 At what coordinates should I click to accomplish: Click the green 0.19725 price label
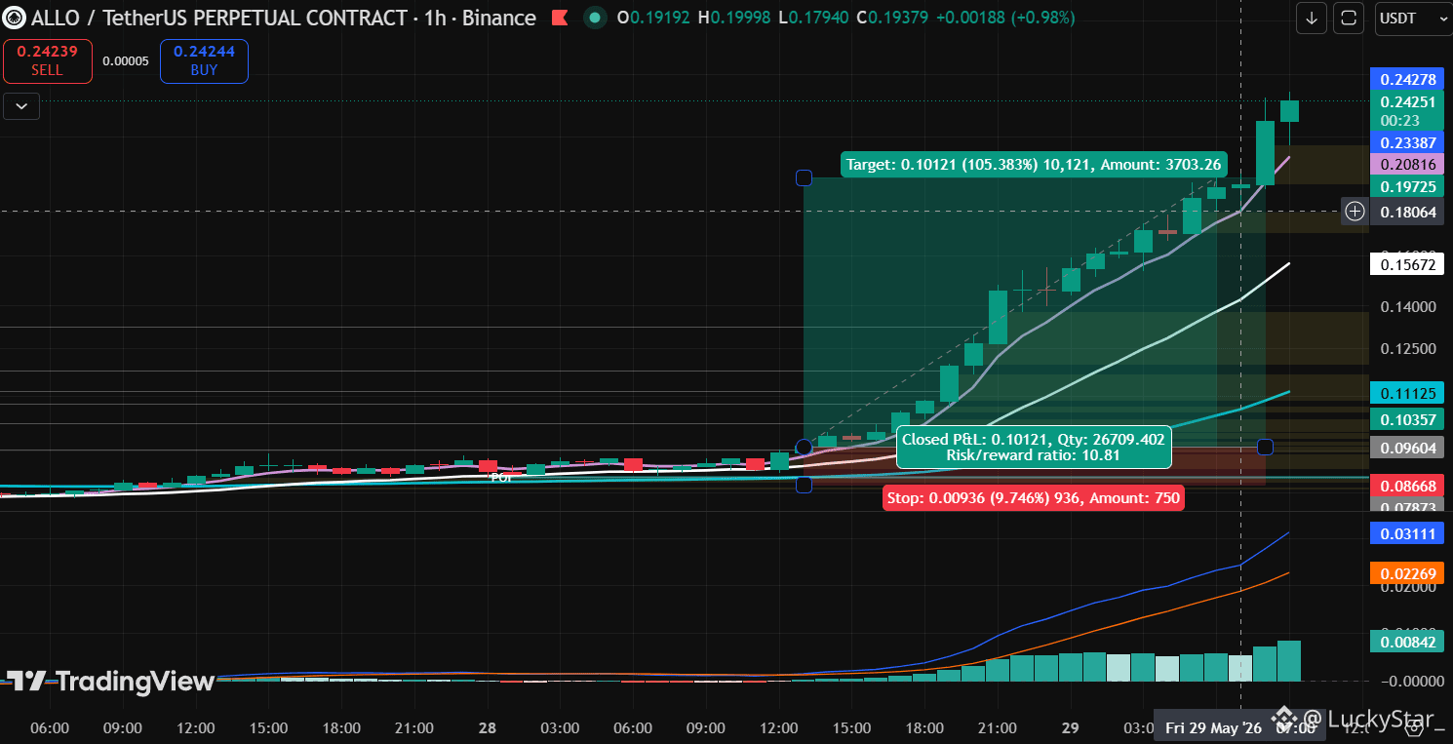1406,186
